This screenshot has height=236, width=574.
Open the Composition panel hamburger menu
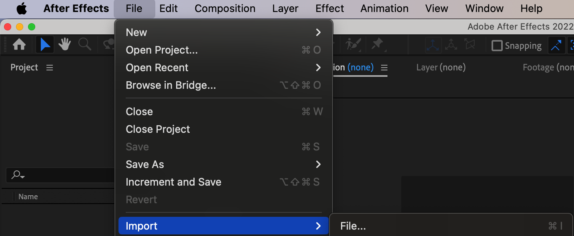coord(384,68)
